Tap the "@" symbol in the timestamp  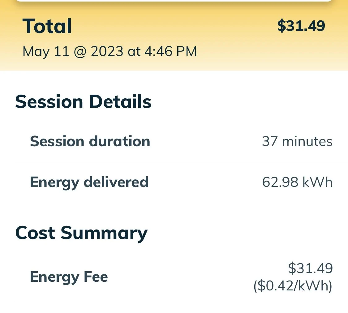80,52
